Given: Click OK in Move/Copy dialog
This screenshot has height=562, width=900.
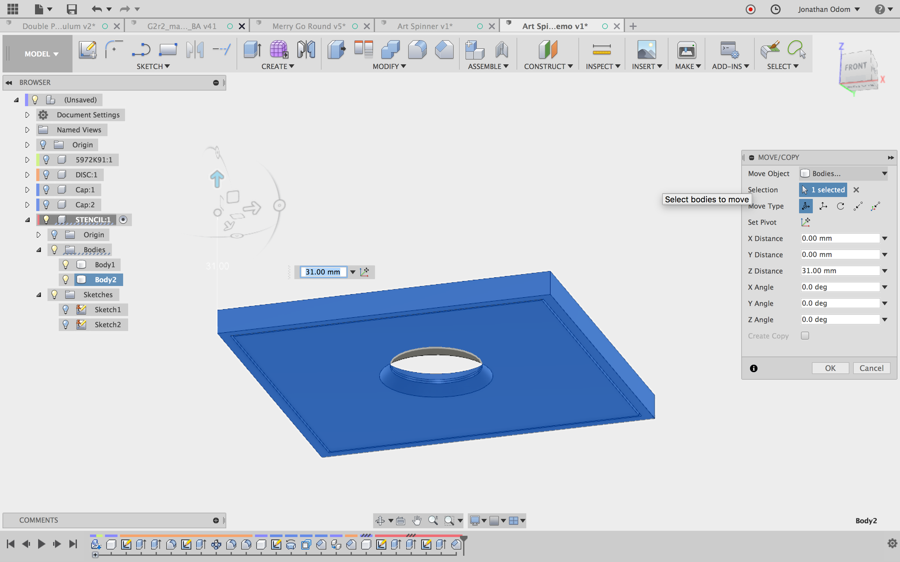Looking at the screenshot, I should click(830, 368).
